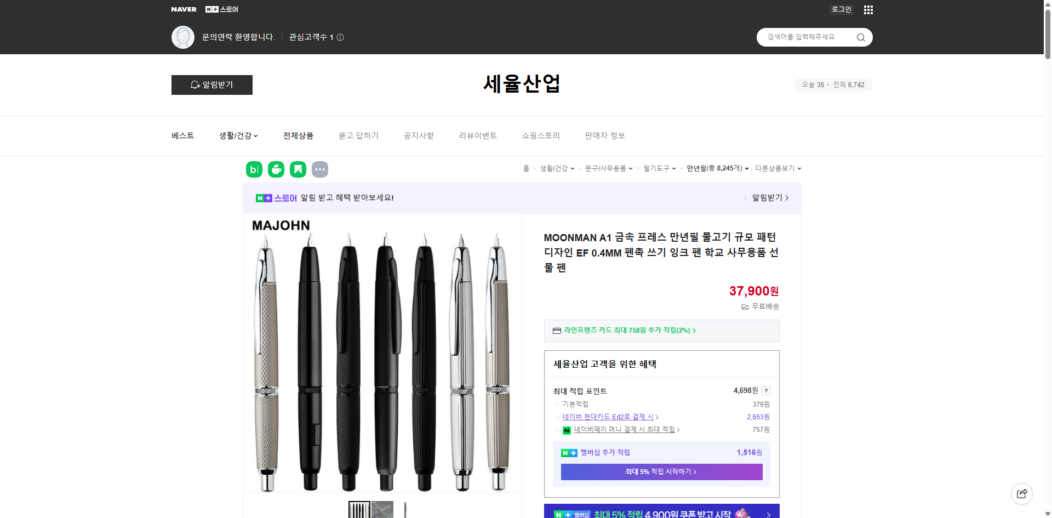Open the Naver apps grid icon
This screenshot has width=1052, height=518.
(868, 9)
